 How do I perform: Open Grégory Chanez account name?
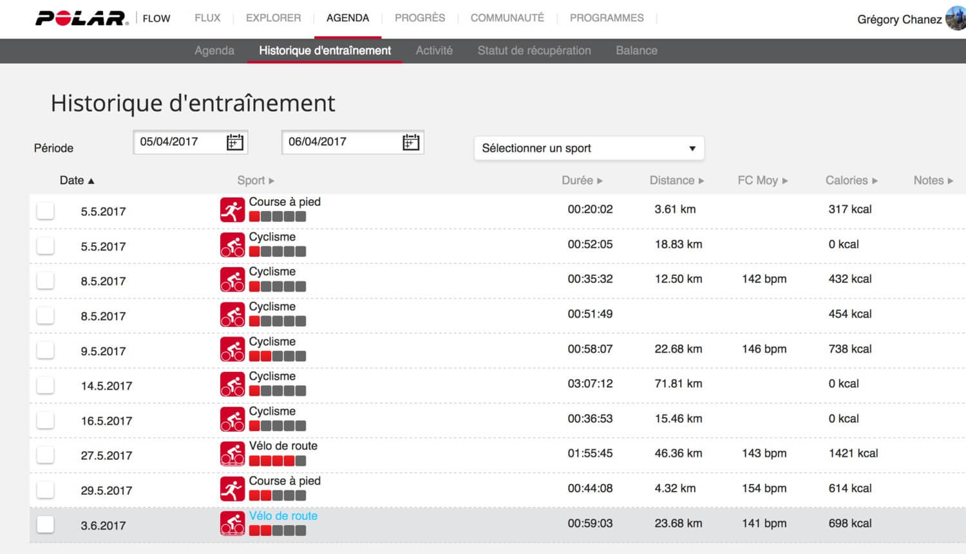[899, 19]
